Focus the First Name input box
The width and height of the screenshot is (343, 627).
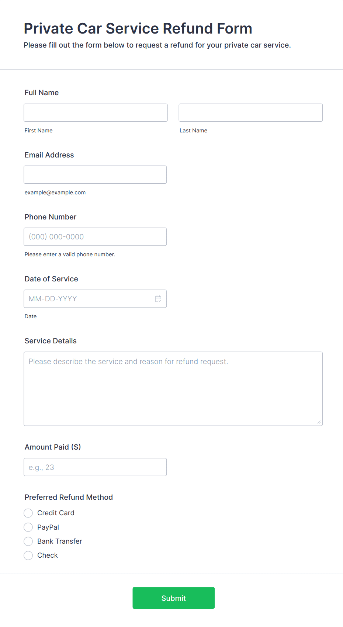click(96, 112)
